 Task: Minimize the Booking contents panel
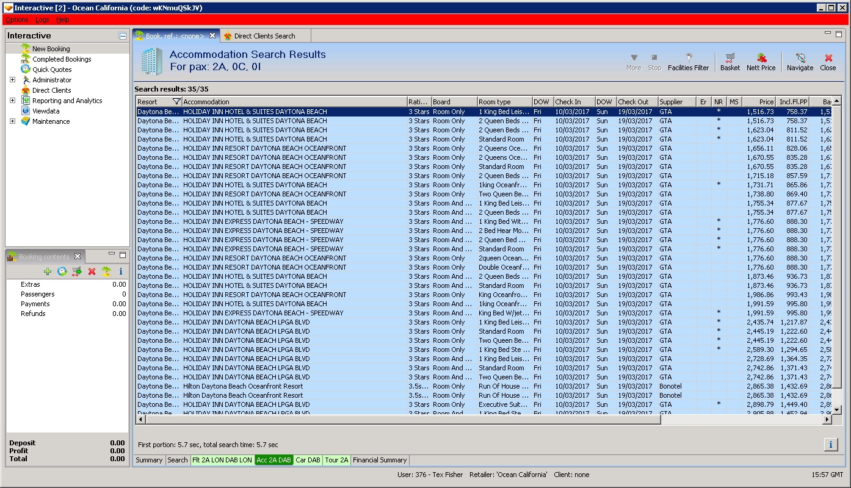(112, 254)
